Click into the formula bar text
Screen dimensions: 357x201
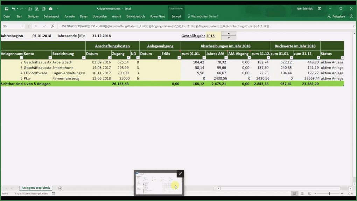[164, 26]
